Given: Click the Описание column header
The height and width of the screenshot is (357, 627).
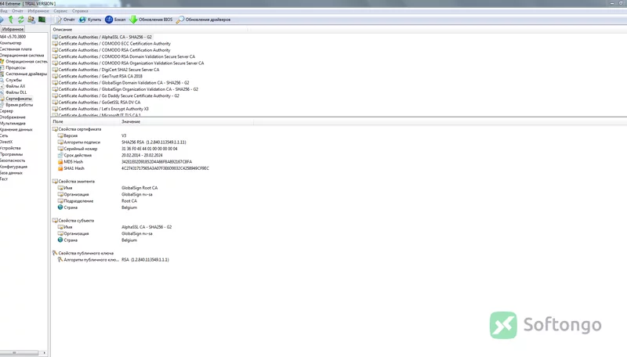Looking at the screenshot, I should [150, 30].
